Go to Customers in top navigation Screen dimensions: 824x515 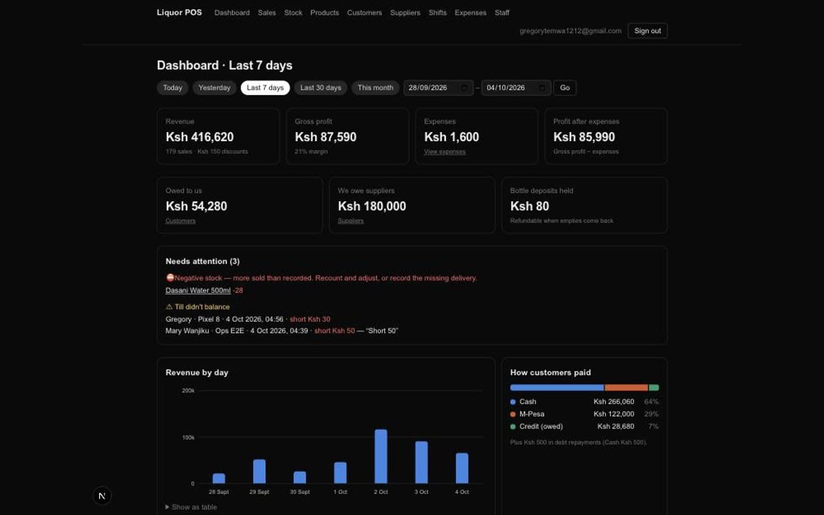365,13
